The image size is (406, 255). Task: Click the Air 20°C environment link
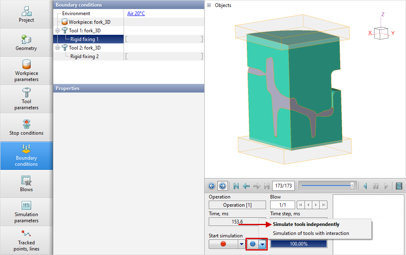tap(136, 14)
